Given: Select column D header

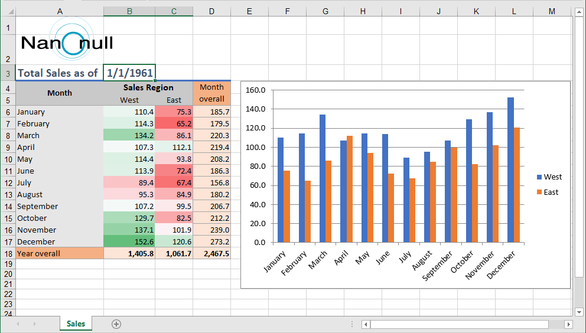Looking at the screenshot, I should 211,11.
